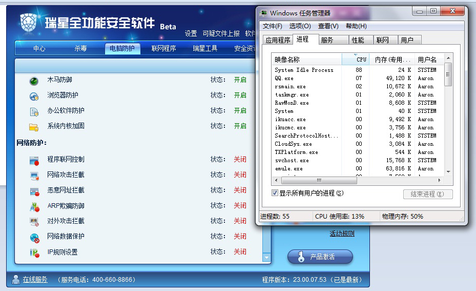This screenshot has height=291, width=476.
Task: Select the TXPlatform.exe process row
Action: click(x=358, y=152)
